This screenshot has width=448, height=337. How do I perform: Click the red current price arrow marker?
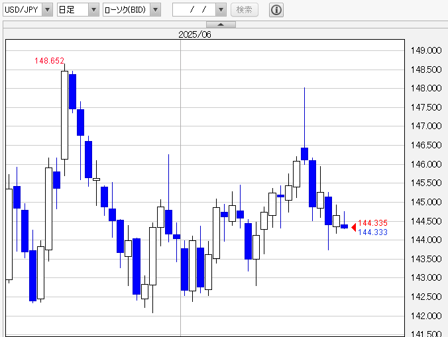click(x=354, y=227)
